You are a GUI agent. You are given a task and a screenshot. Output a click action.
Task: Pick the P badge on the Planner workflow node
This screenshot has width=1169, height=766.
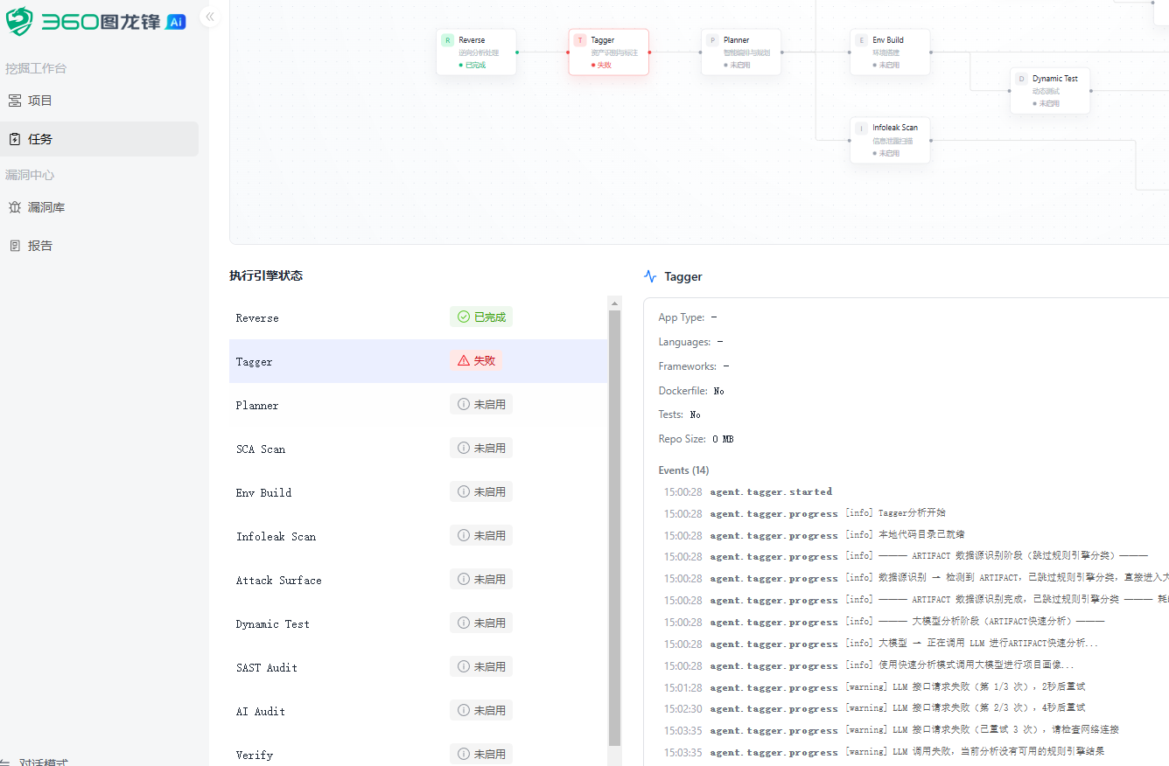[713, 40]
